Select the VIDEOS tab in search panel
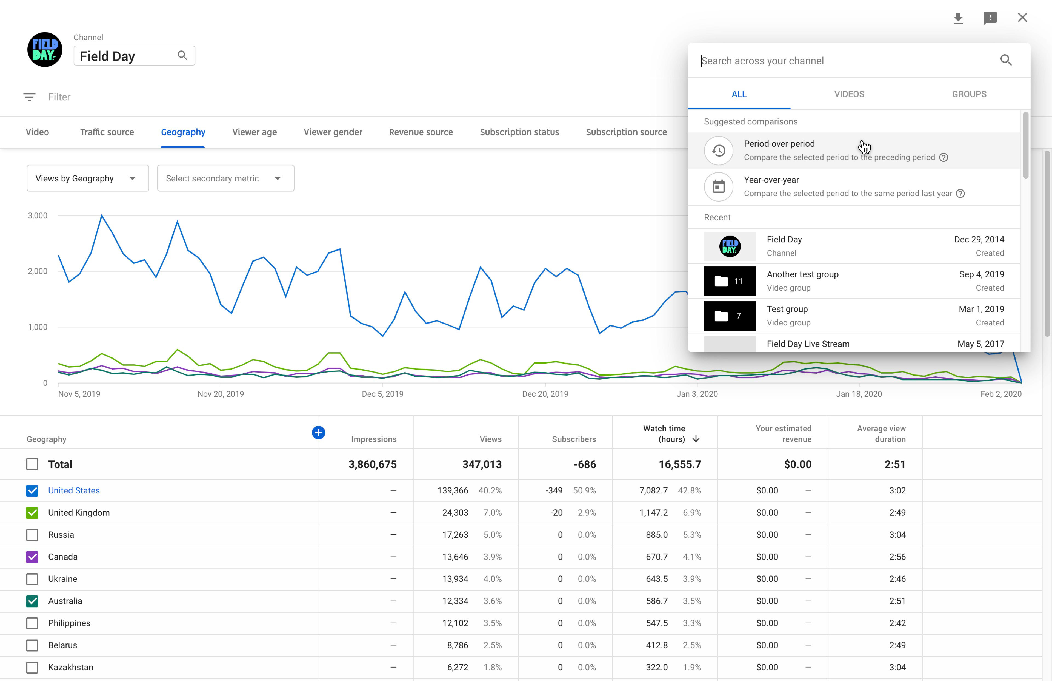Image resolution: width=1052 pixels, height=681 pixels. pyautogui.click(x=849, y=94)
